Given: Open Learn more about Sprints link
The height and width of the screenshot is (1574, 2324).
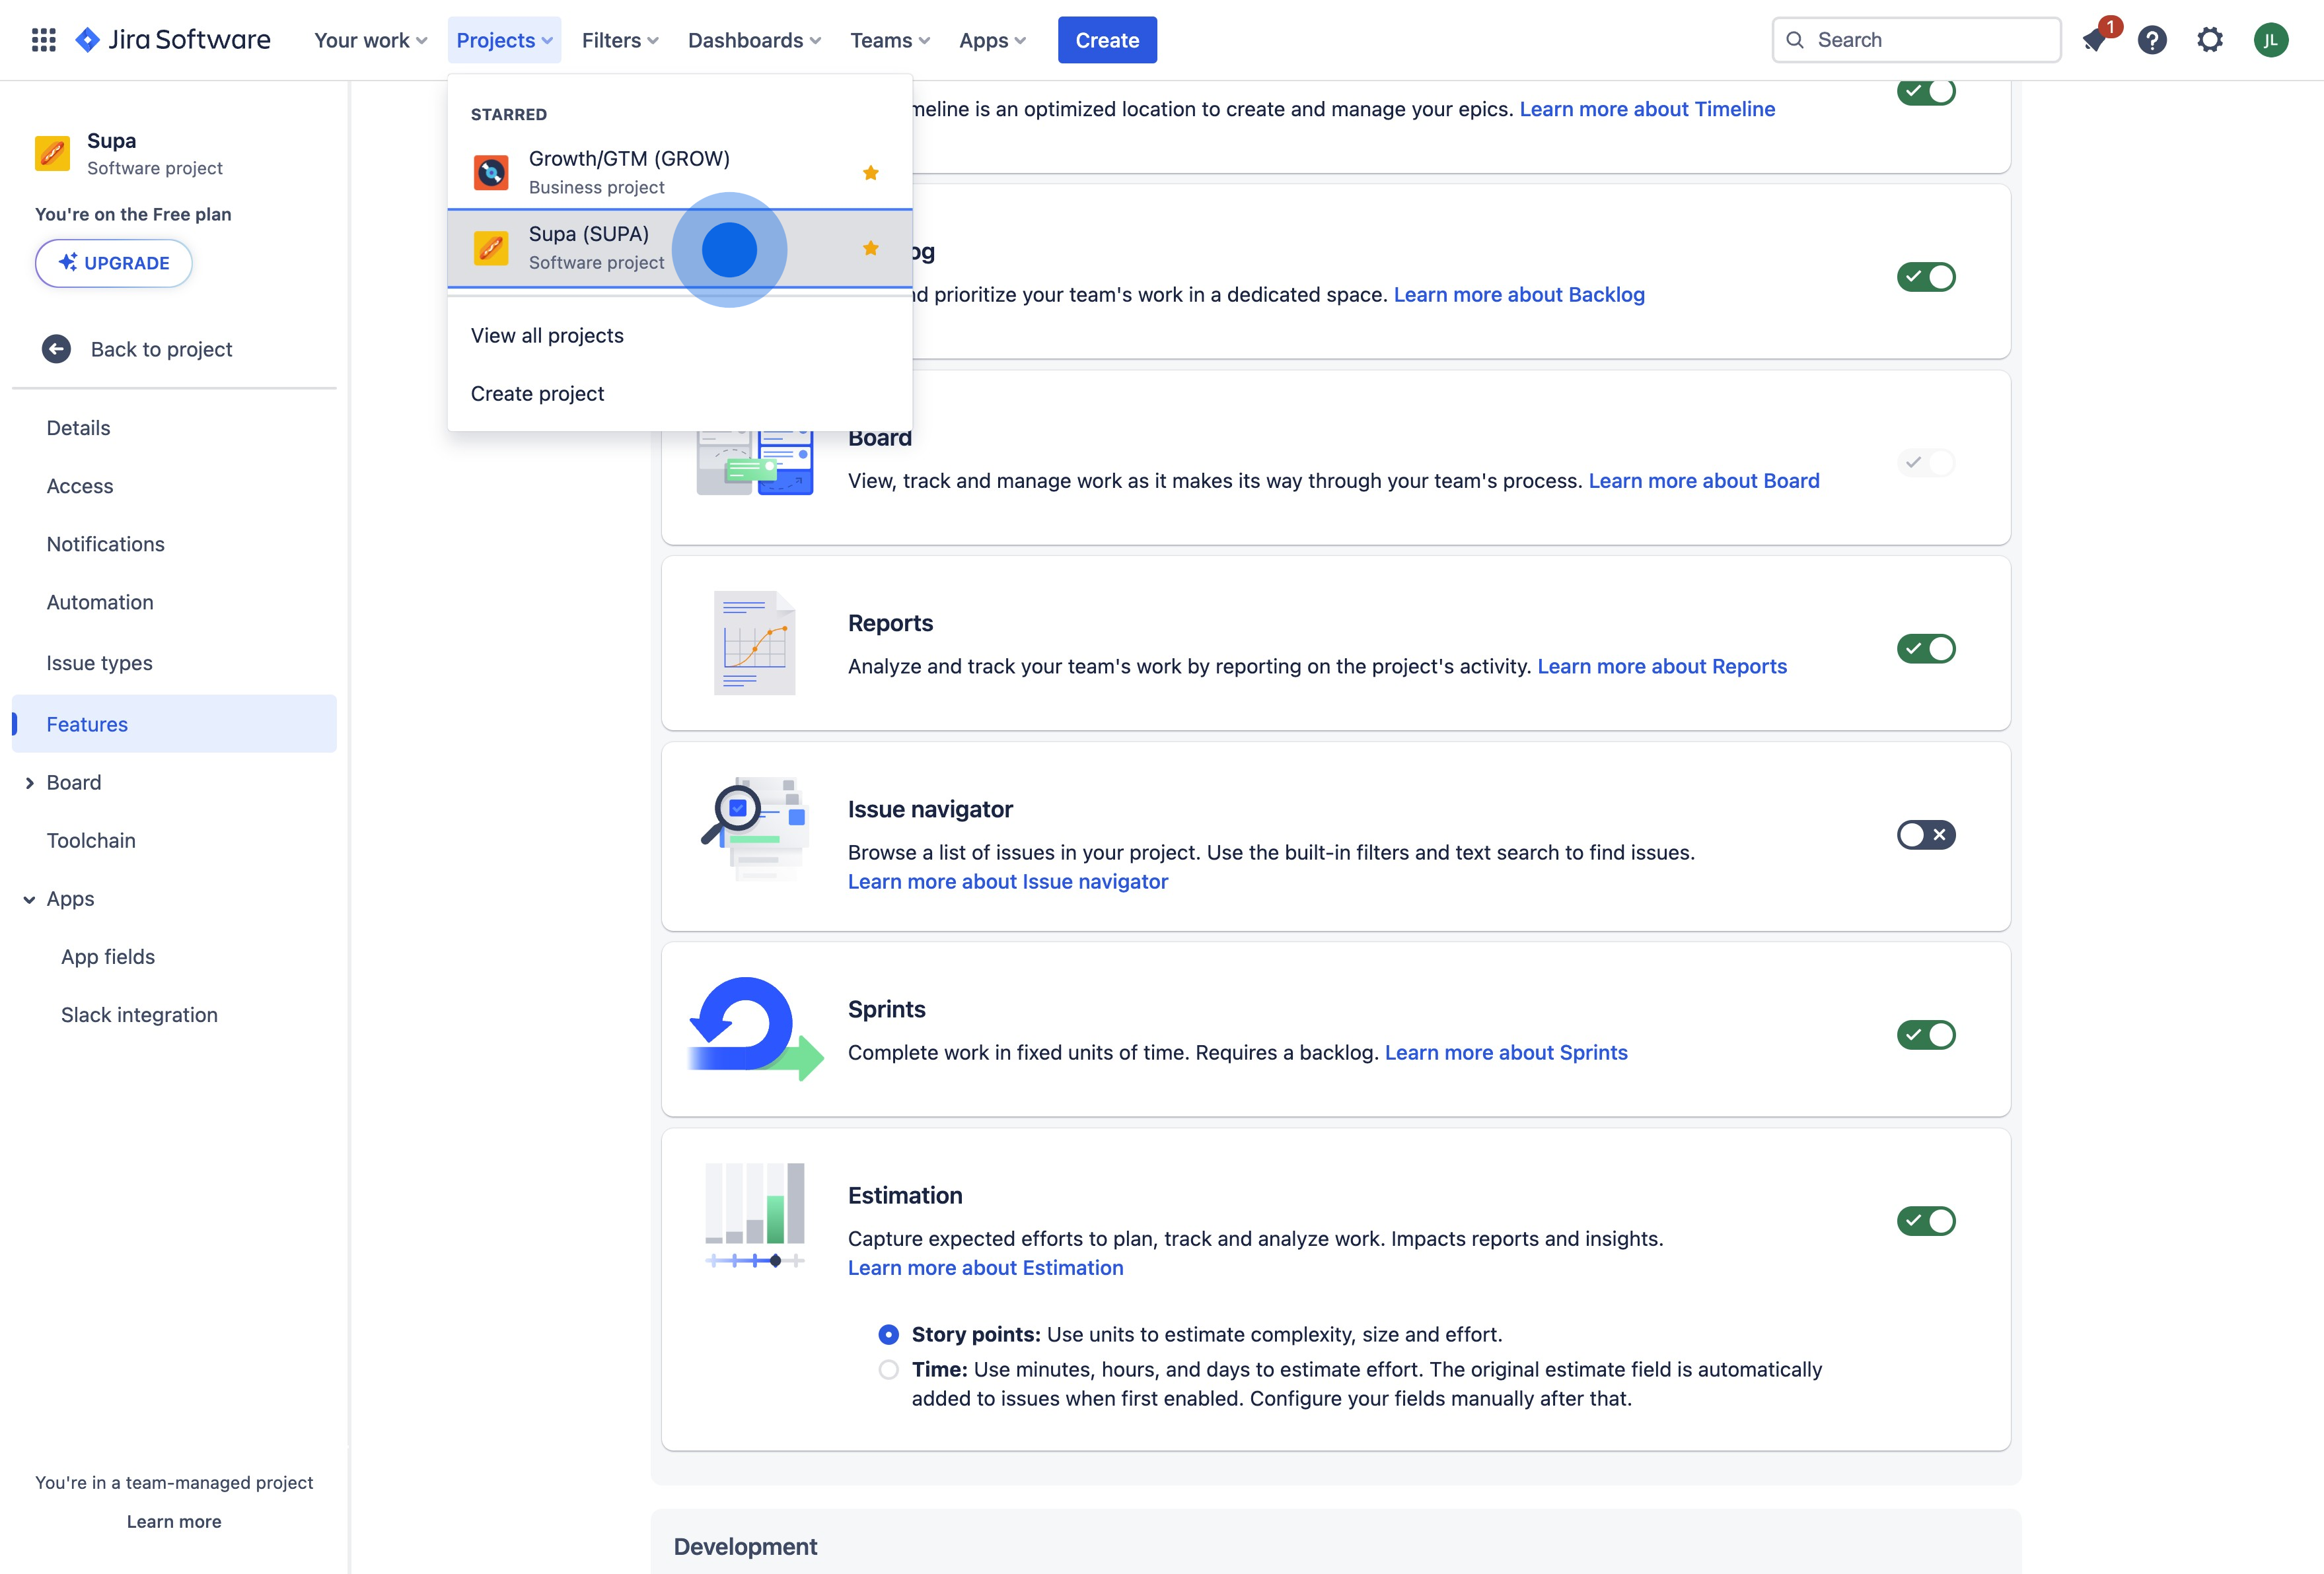Looking at the screenshot, I should point(1506,1052).
